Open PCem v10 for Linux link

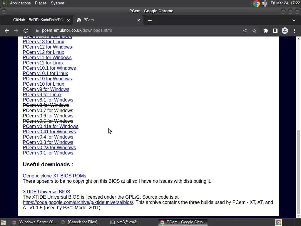click(x=44, y=84)
